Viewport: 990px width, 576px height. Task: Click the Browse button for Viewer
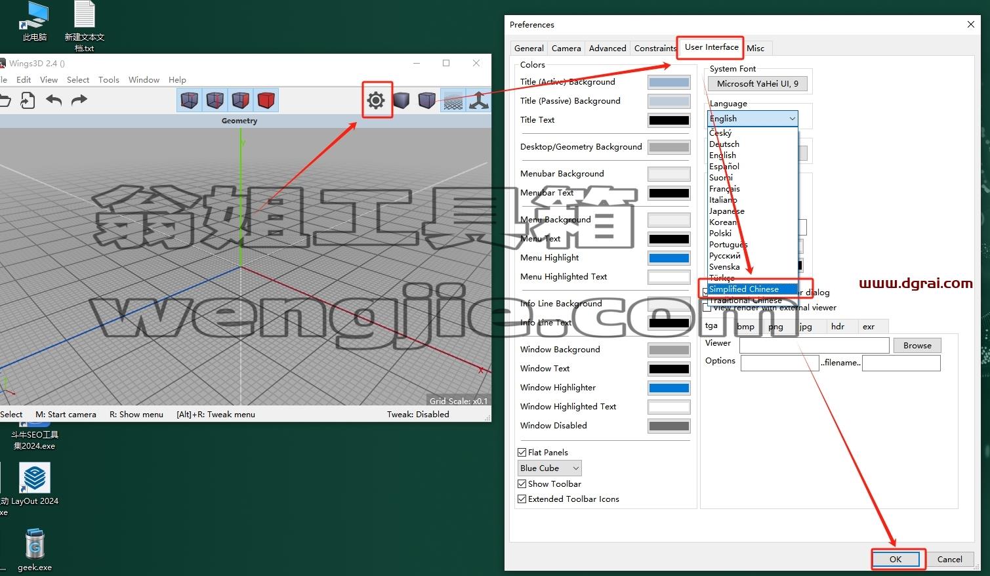(917, 345)
